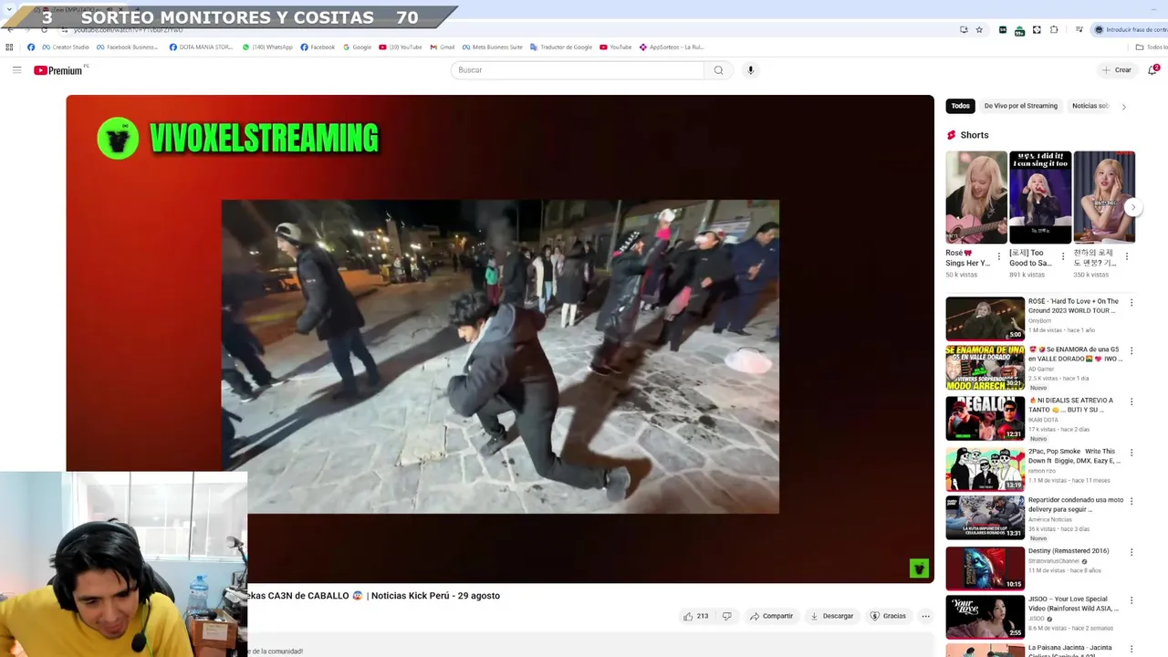This screenshot has width=1168, height=657.
Task: Go to YouTube Premium home logo
Action: [x=58, y=70]
